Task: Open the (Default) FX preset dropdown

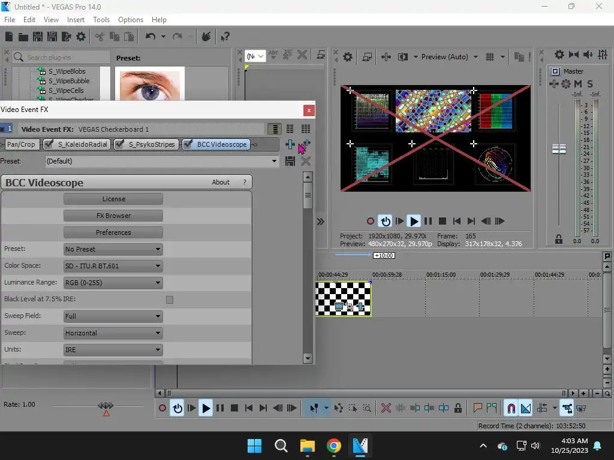Action: tap(162, 161)
